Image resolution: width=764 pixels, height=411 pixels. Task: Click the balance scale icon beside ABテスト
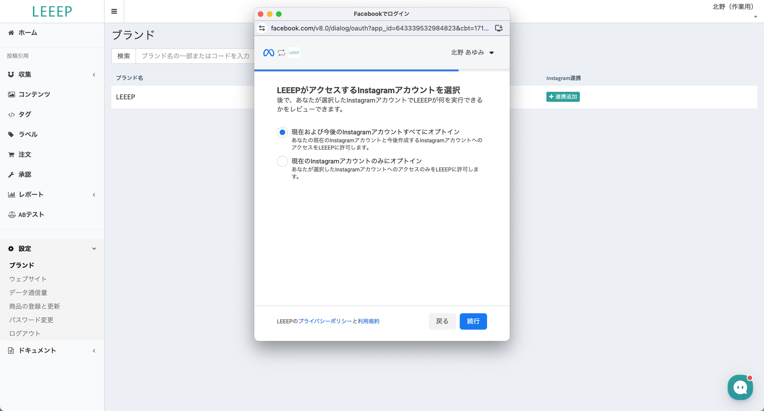(12, 215)
